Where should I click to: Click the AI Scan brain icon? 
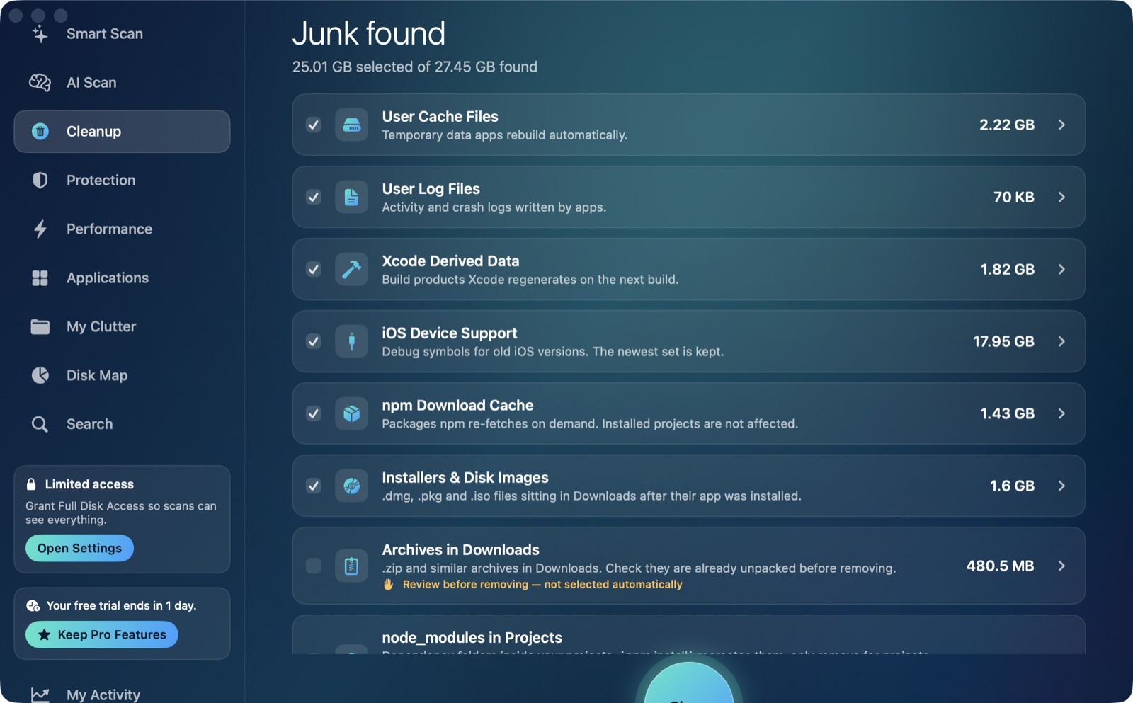pyautogui.click(x=40, y=83)
